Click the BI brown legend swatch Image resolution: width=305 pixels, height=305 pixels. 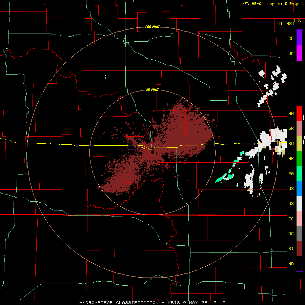[x=299, y=249]
